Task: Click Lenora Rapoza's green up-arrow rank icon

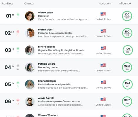Action: coord(18,49)
